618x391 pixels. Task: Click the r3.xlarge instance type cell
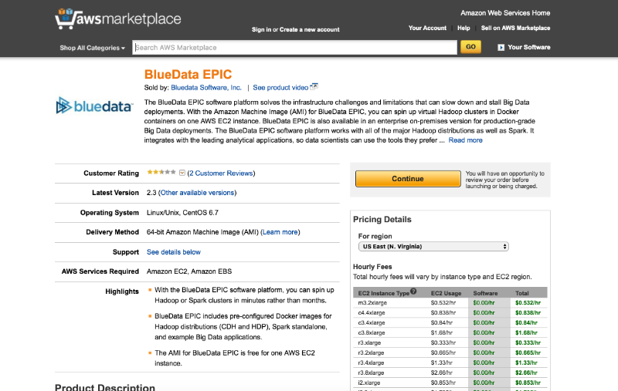click(x=369, y=342)
